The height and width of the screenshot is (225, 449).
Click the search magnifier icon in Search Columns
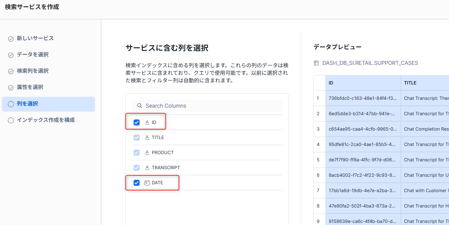pyautogui.click(x=140, y=106)
